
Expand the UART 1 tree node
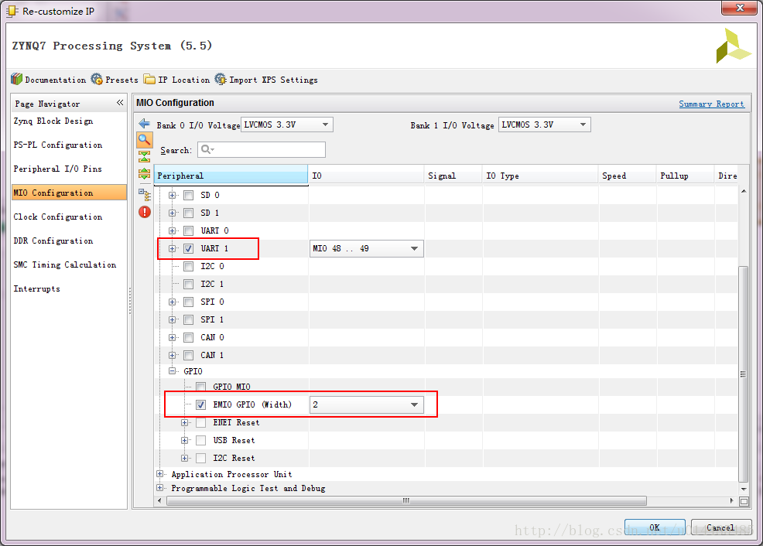[173, 248]
